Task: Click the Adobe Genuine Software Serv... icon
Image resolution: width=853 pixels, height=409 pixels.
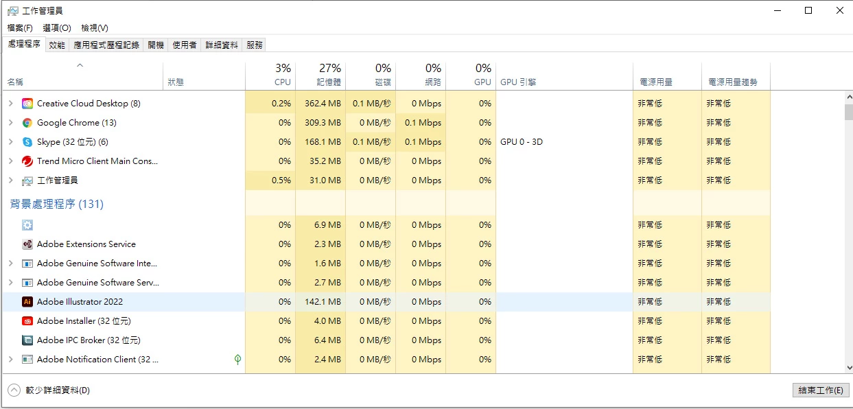Action: coord(27,283)
